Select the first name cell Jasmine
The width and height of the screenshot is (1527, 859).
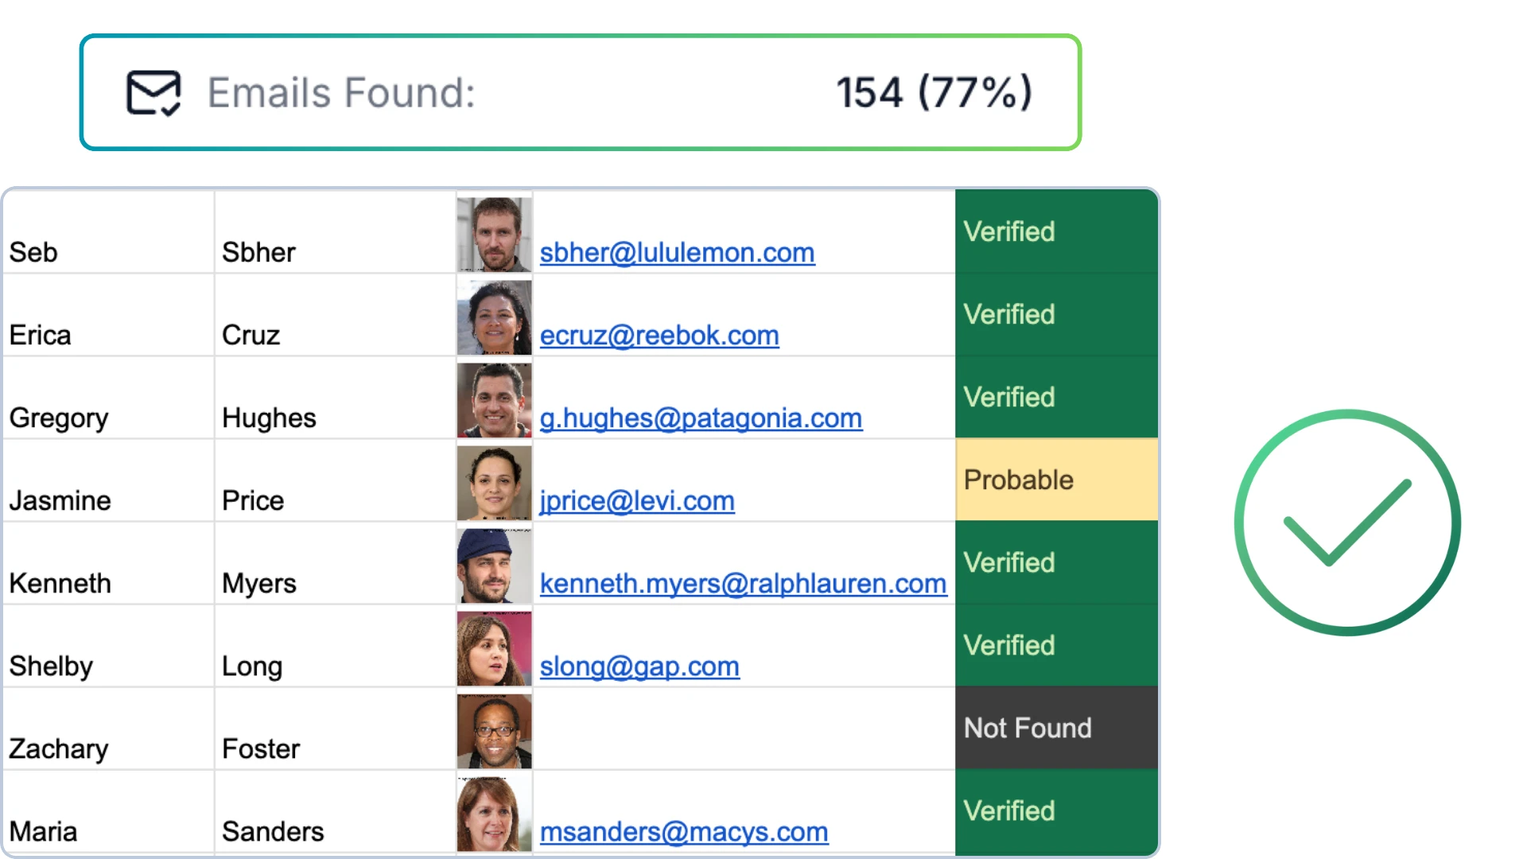(x=108, y=480)
